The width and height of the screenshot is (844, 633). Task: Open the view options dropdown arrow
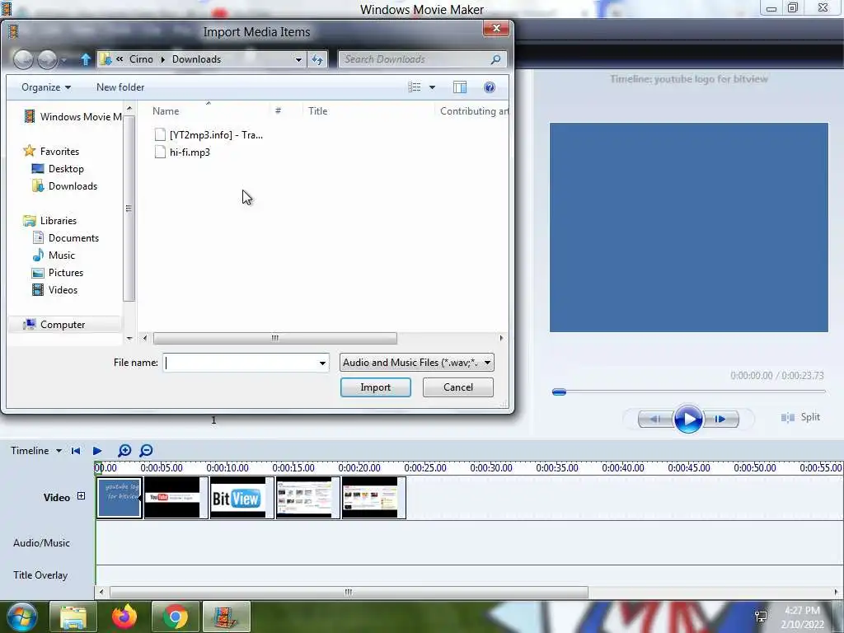432,87
